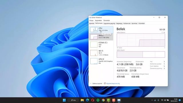
Task: Open File Explorer from taskbar
Action: [x=82, y=100]
